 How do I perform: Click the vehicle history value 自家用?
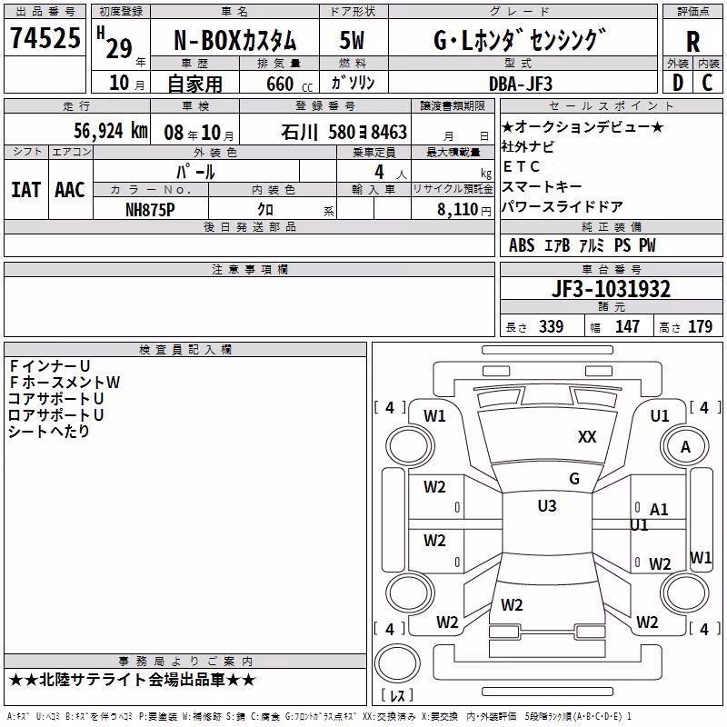click(x=194, y=84)
